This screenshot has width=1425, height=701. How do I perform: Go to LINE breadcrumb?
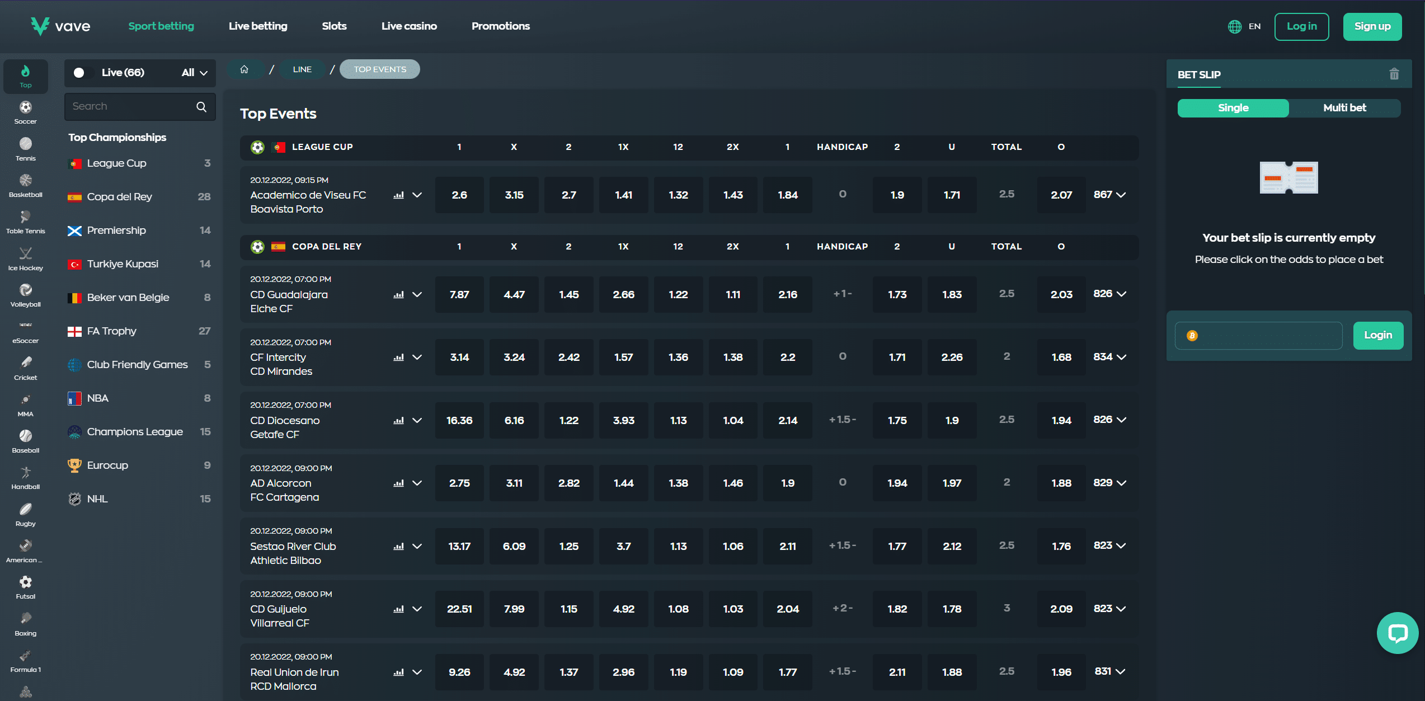302,69
